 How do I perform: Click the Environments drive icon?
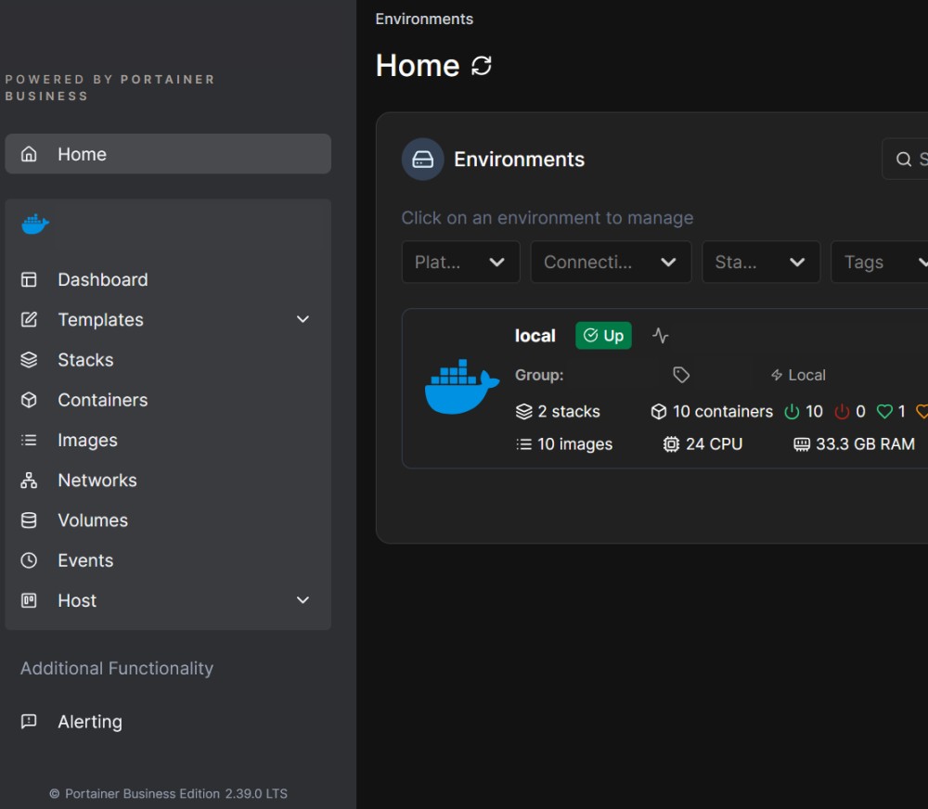click(422, 160)
